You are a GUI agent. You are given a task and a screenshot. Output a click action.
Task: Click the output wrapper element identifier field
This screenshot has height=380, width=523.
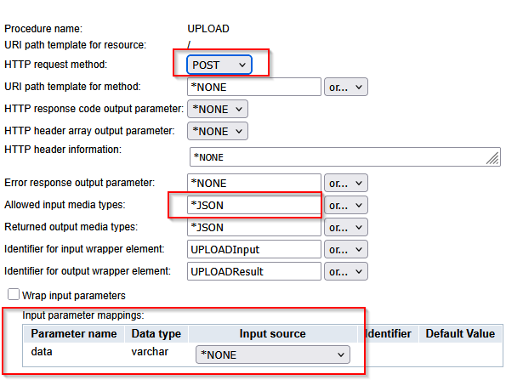(253, 271)
